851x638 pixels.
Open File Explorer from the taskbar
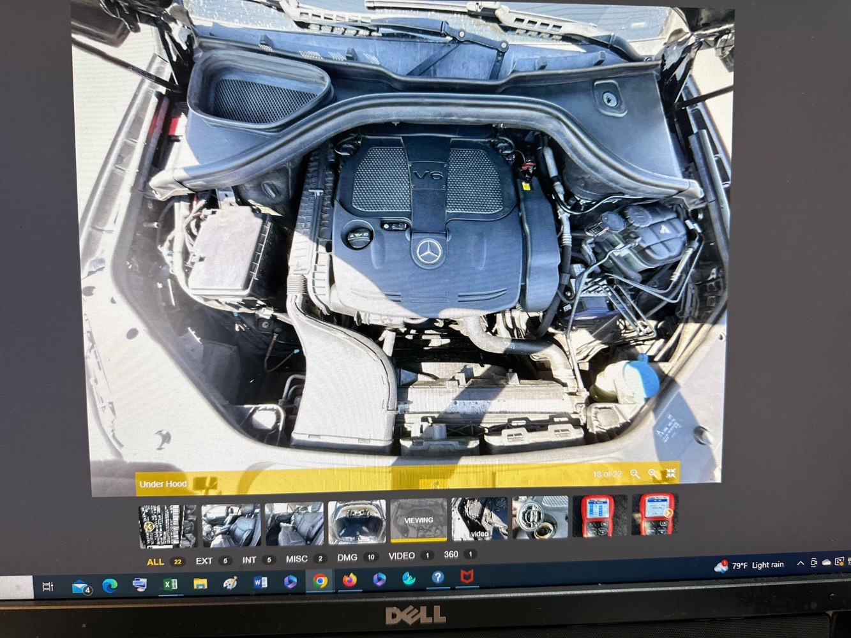(200, 583)
